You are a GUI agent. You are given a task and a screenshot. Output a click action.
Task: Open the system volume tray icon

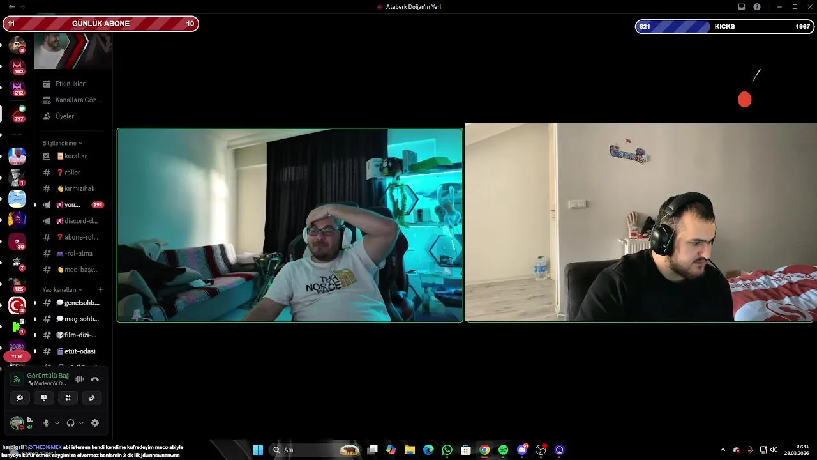(x=774, y=450)
